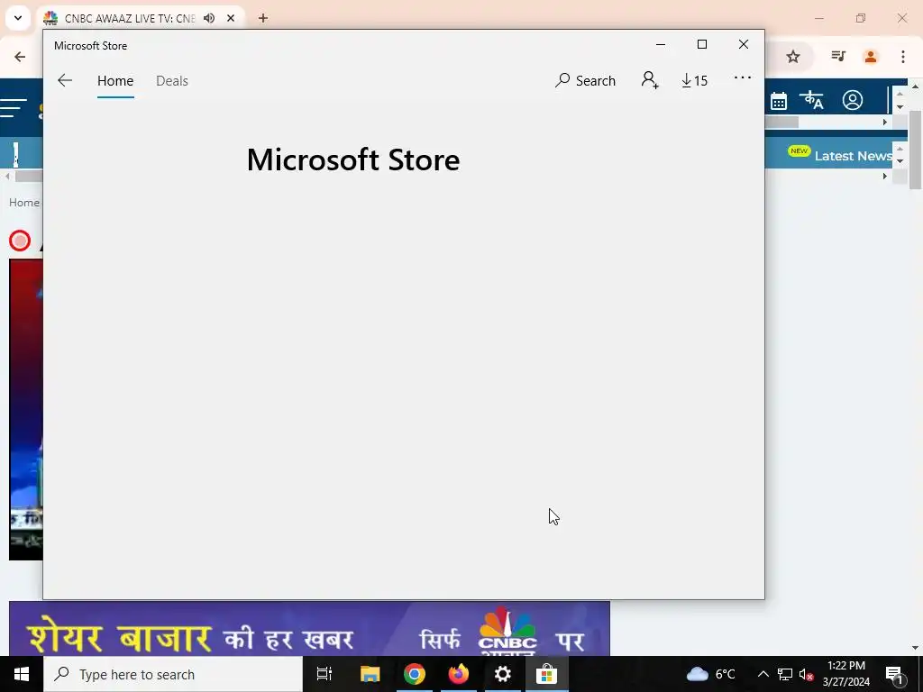Open Search in Microsoft Store
The height and width of the screenshot is (692, 923).
pos(585,80)
